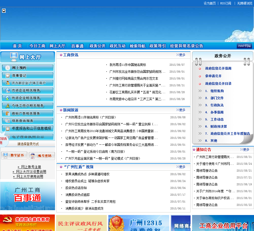This screenshot has height=231, width=254.
Task: Click the figure icon for 个体工商户相关服务
Action: pos(7,106)
